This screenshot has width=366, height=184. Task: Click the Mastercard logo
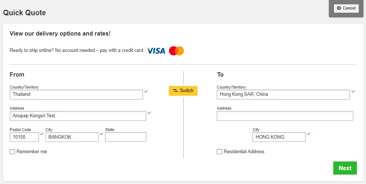tap(176, 51)
